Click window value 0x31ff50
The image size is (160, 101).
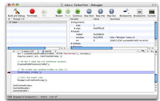click(98, 37)
